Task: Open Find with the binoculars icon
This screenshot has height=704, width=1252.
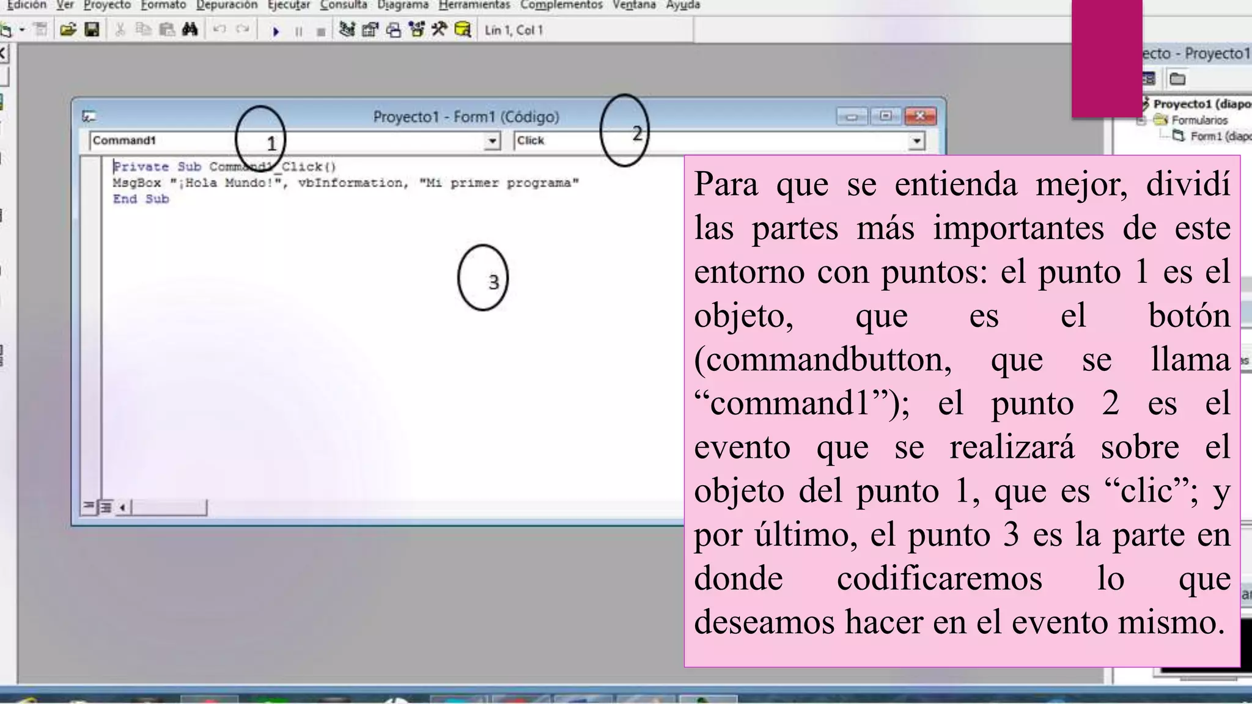Action: 190,29
